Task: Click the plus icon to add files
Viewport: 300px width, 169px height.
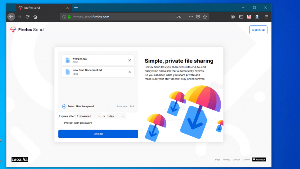Action: (x=64, y=106)
